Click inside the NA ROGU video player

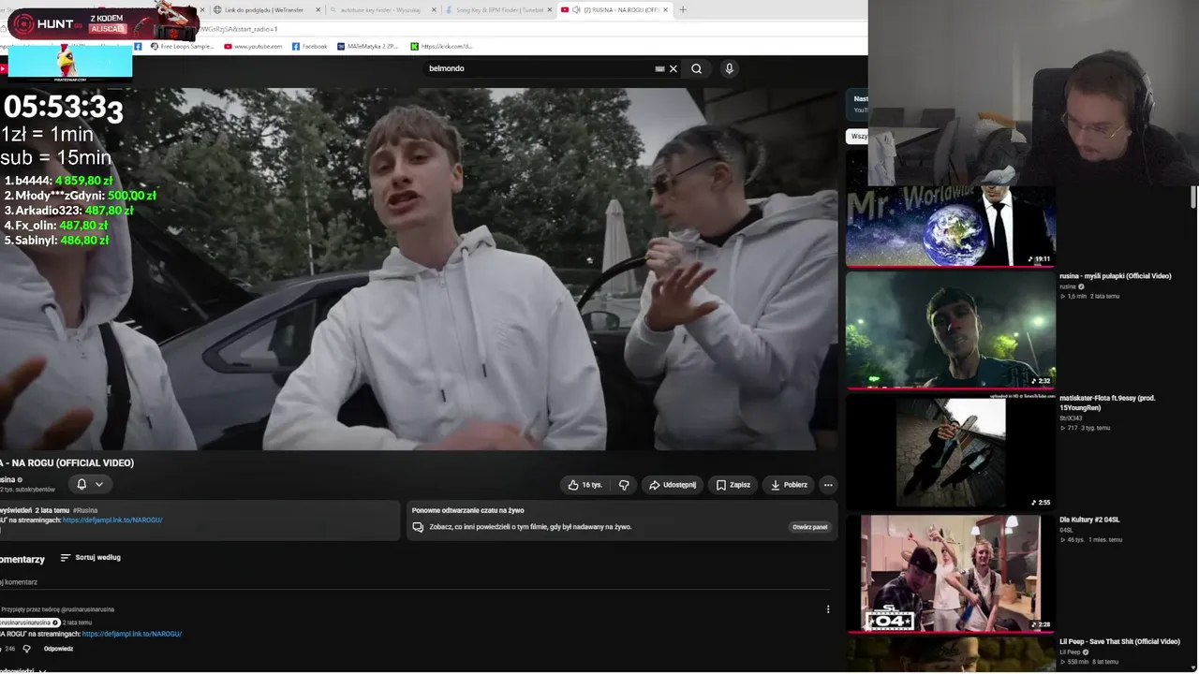(x=419, y=269)
